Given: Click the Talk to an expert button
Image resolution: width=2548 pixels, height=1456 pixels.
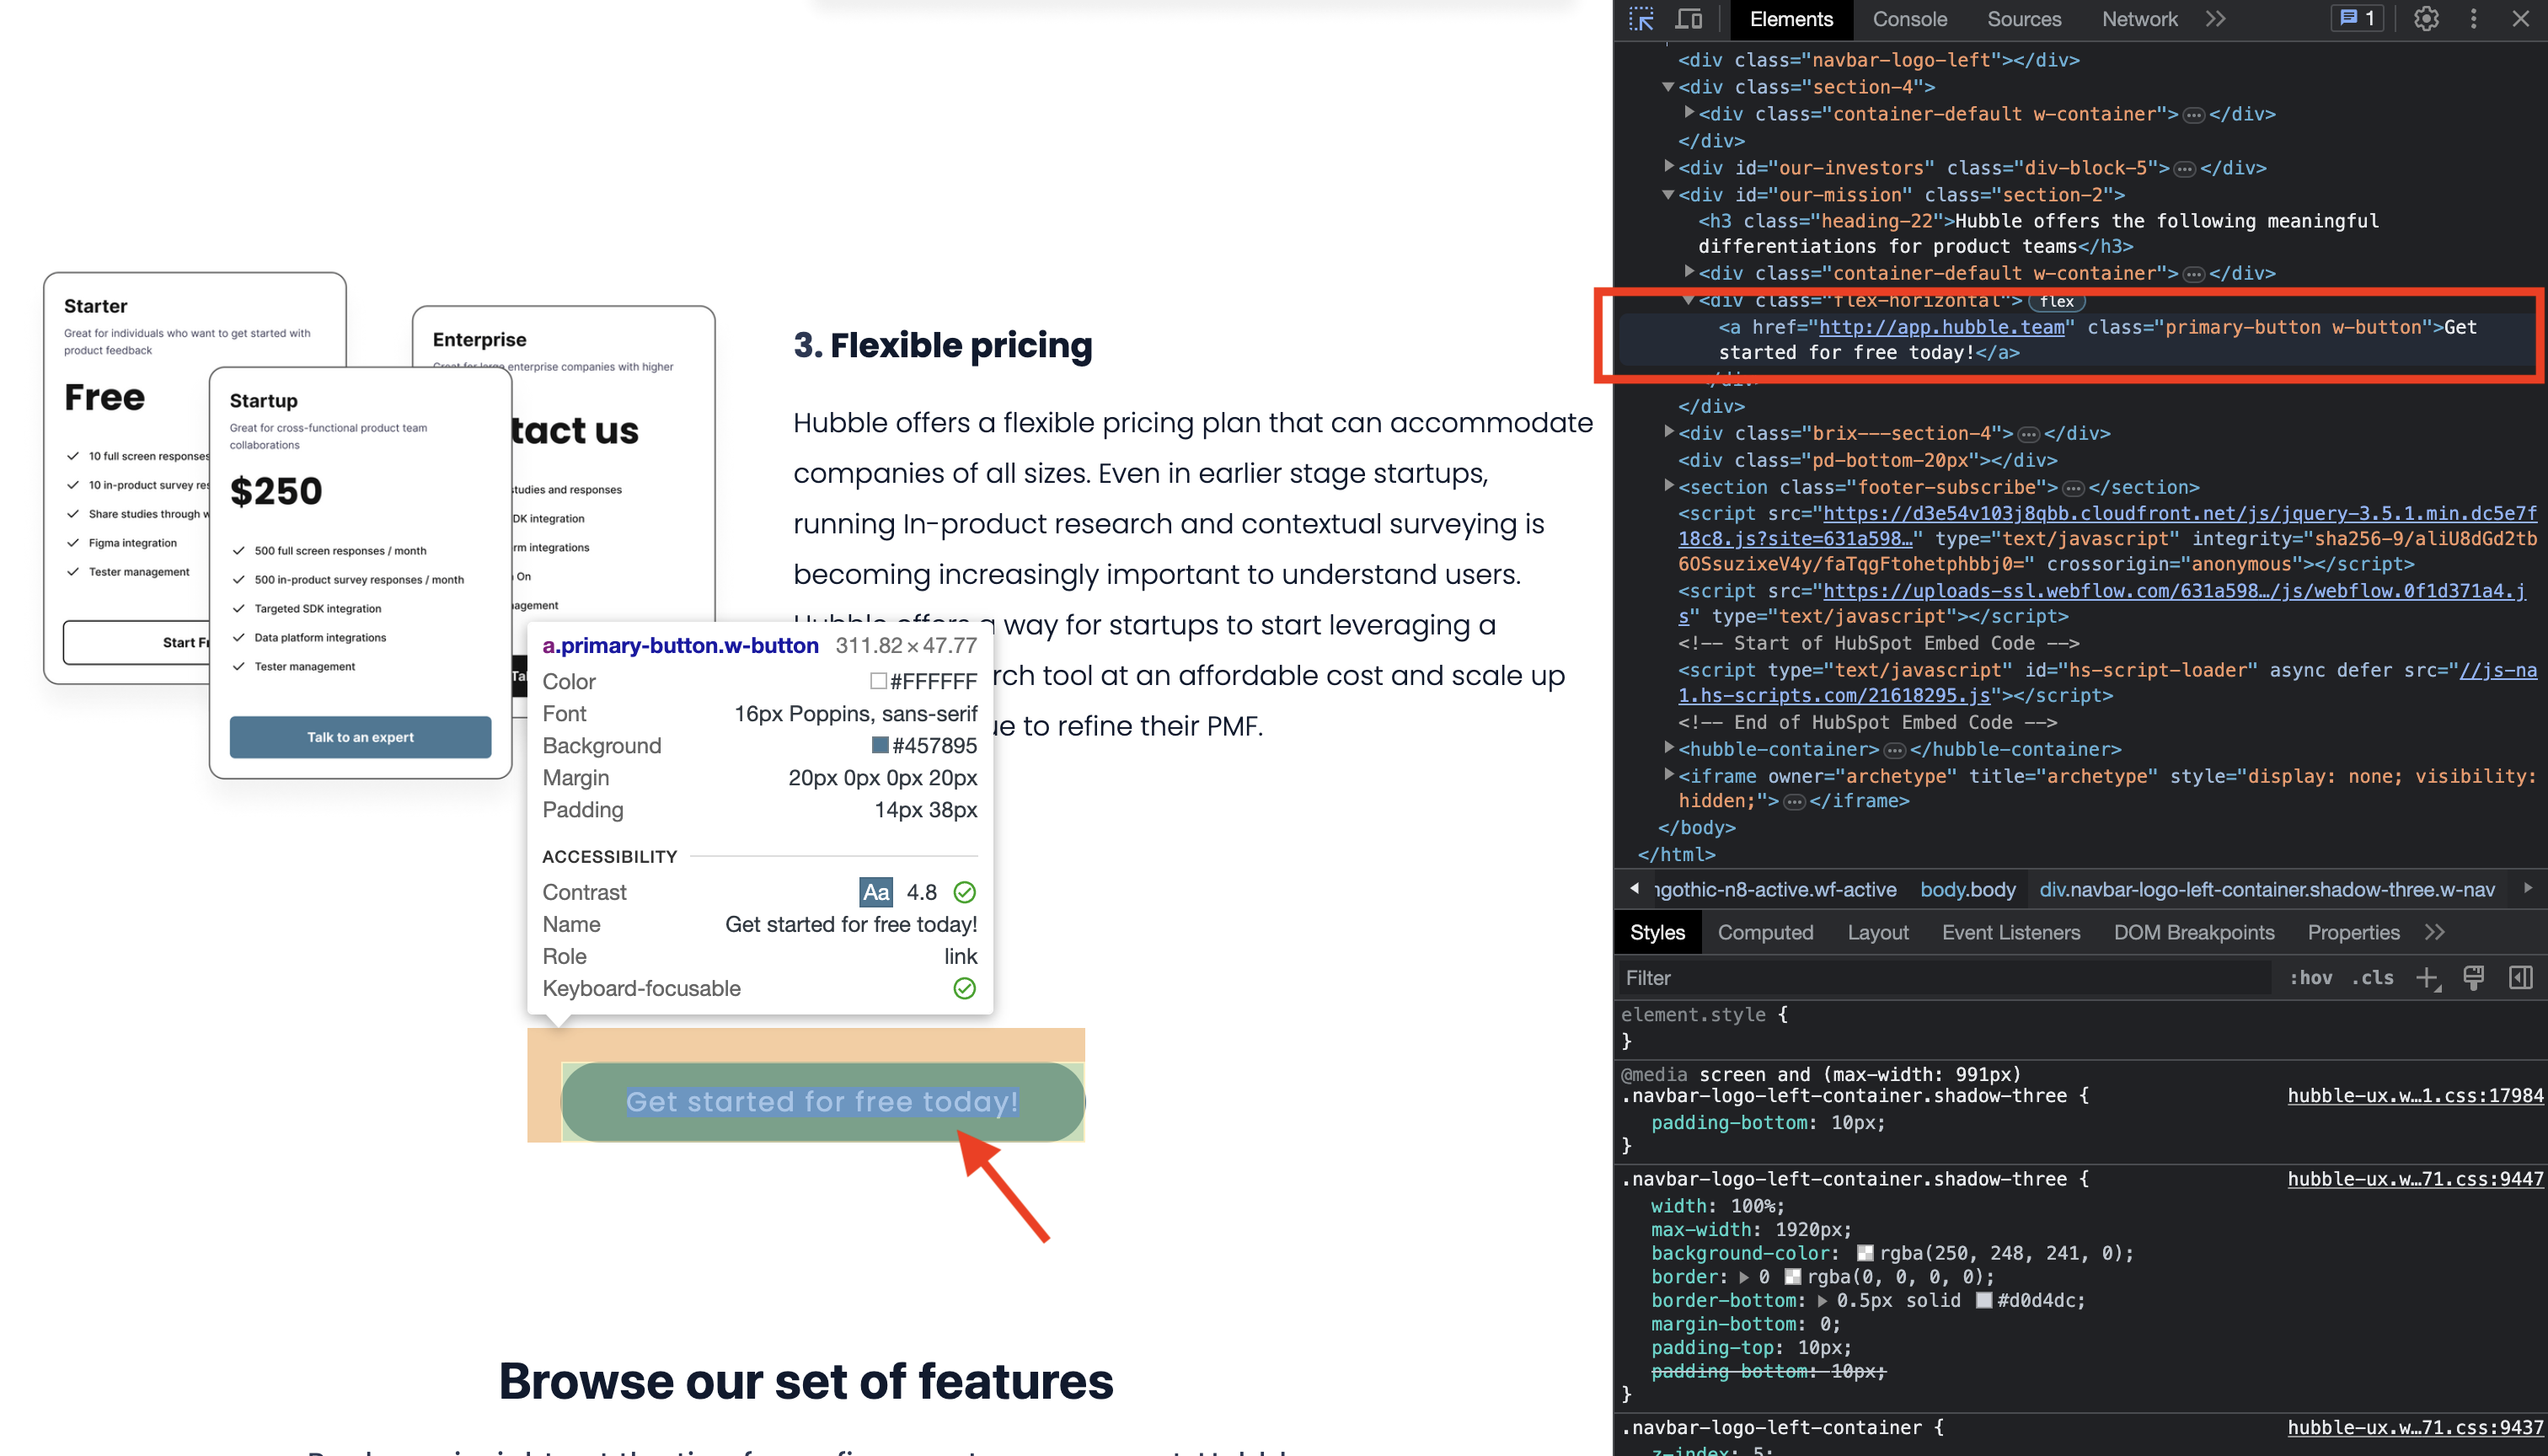Looking at the screenshot, I should click(x=360, y=737).
